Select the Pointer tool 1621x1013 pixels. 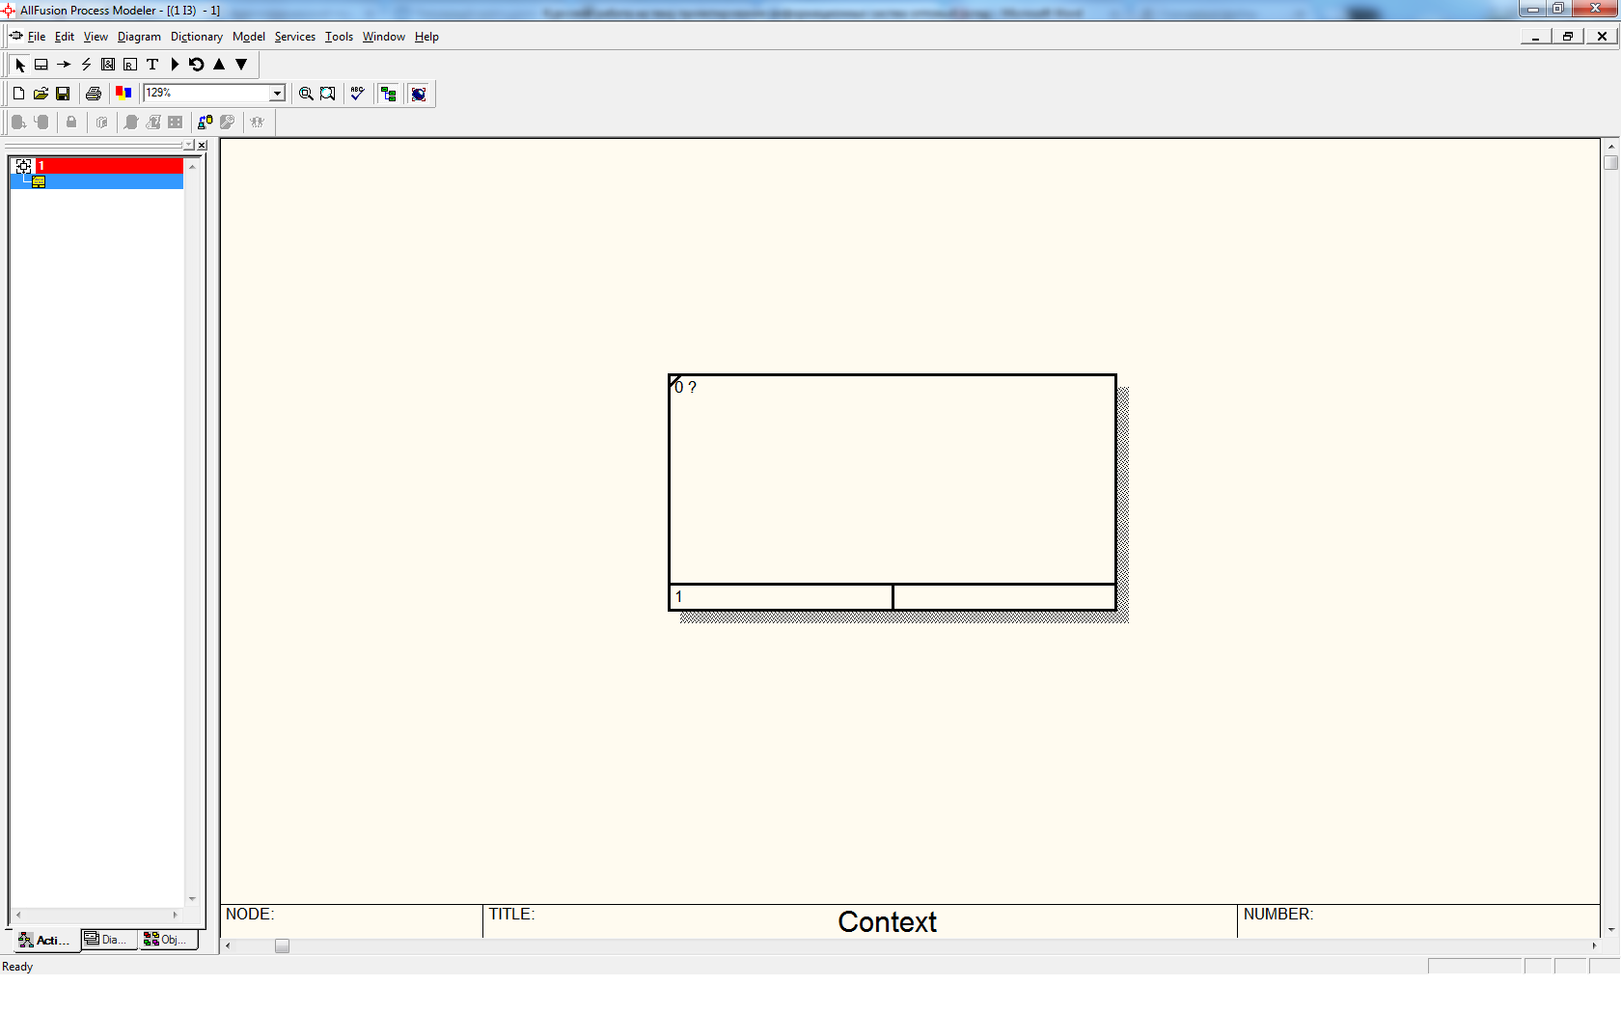click(x=20, y=65)
